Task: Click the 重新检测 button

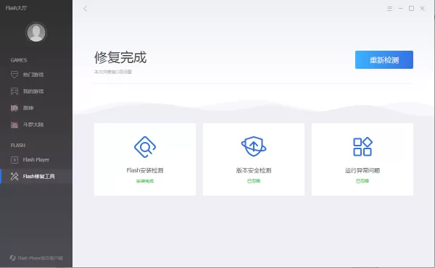Action: click(384, 59)
